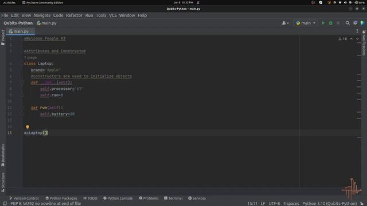Viewport: 367px width, 206px height.
Task: Open the Edit menu
Action: point(15,15)
